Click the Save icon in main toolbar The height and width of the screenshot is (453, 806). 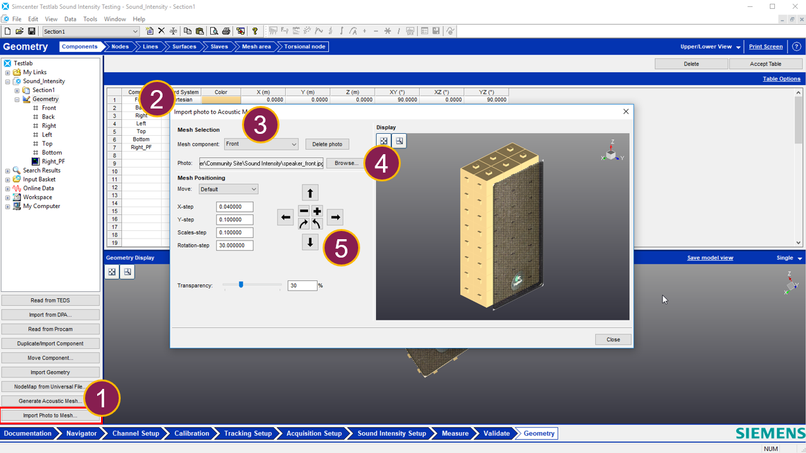[31, 31]
